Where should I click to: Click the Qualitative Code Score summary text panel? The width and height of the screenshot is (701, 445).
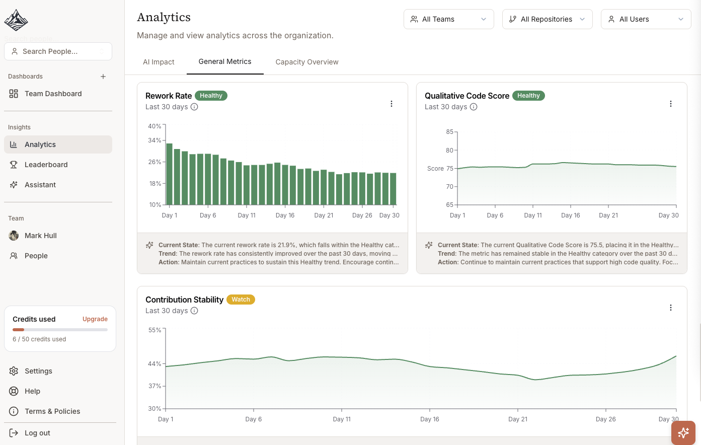552,253
